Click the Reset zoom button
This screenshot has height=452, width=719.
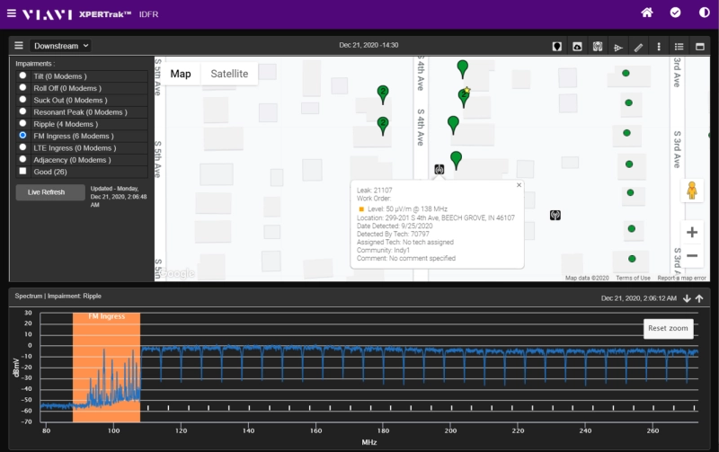coord(668,328)
